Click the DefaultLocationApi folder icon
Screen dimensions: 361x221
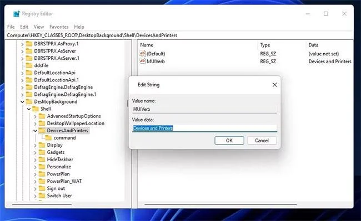(x=29, y=73)
